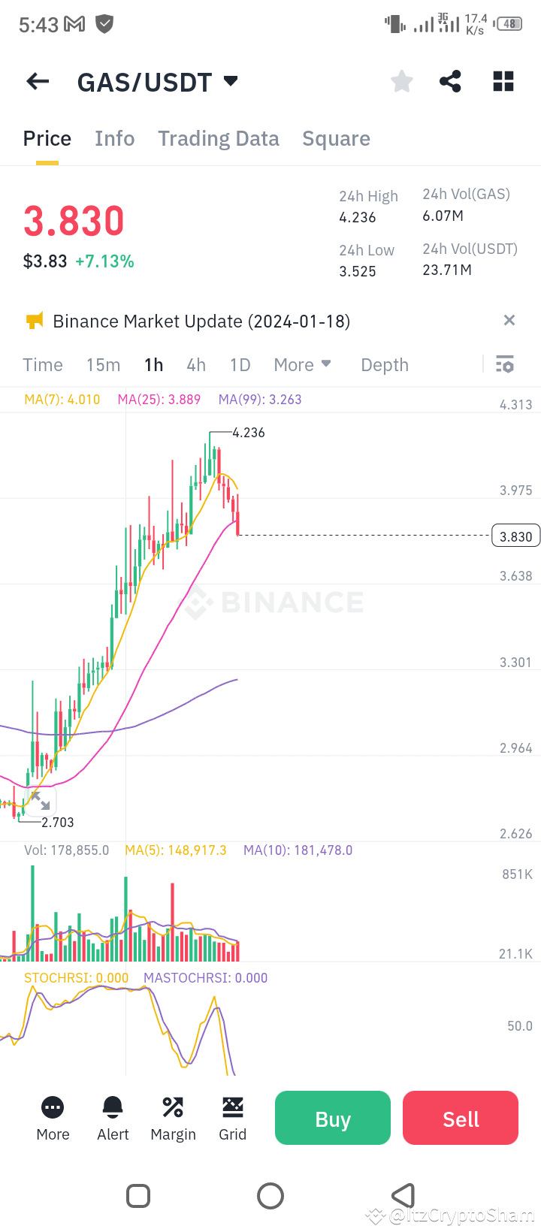The height and width of the screenshot is (1232, 541).
Task: Open the More options icon
Action: 53,1119
